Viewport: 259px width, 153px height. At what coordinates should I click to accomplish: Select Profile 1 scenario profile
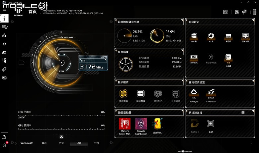point(195,126)
